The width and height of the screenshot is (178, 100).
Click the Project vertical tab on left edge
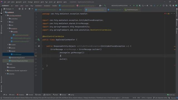[1, 11]
